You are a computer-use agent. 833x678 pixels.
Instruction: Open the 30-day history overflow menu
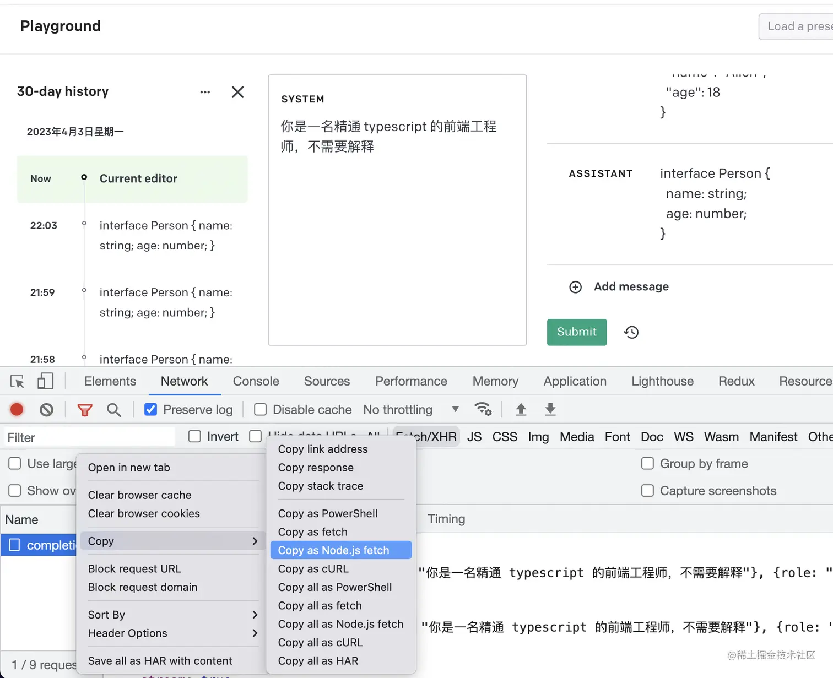coord(205,92)
